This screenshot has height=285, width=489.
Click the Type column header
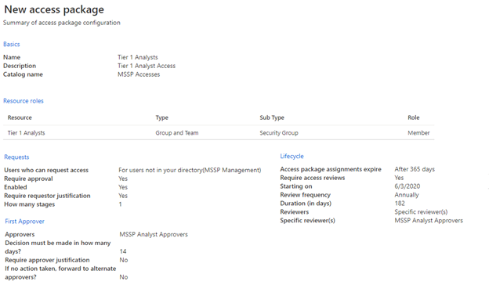pos(162,117)
